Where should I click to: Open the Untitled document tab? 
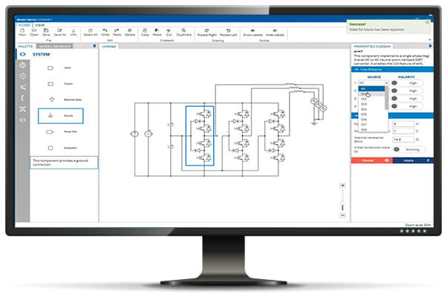tap(109, 46)
